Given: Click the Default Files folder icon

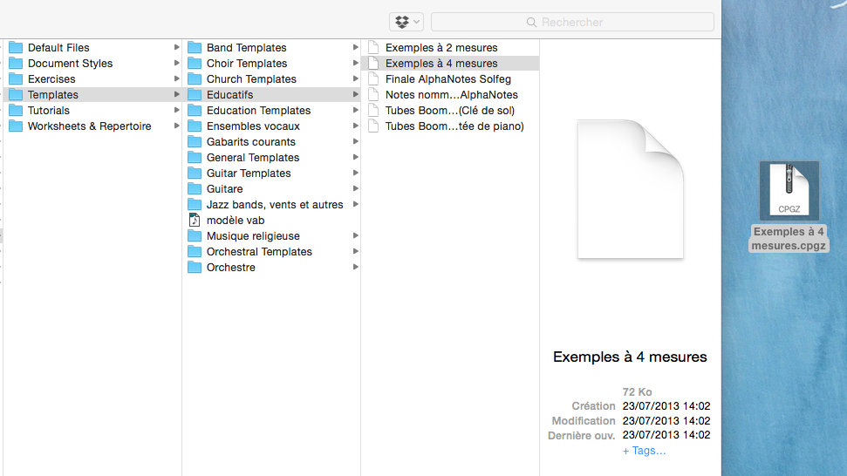Looking at the screenshot, I should [x=16, y=48].
